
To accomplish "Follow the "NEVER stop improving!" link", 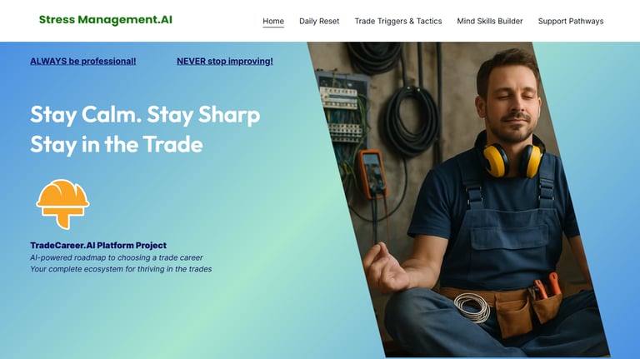I will coord(225,61).
